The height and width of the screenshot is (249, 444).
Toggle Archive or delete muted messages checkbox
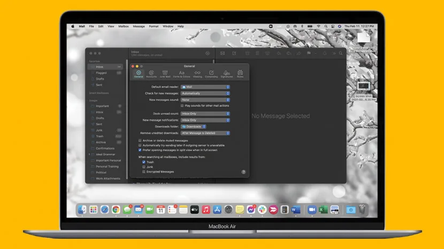click(140, 141)
